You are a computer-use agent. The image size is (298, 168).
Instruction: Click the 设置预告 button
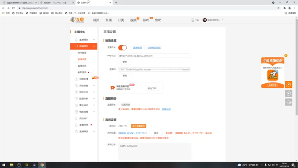click(x=126, y=105)
